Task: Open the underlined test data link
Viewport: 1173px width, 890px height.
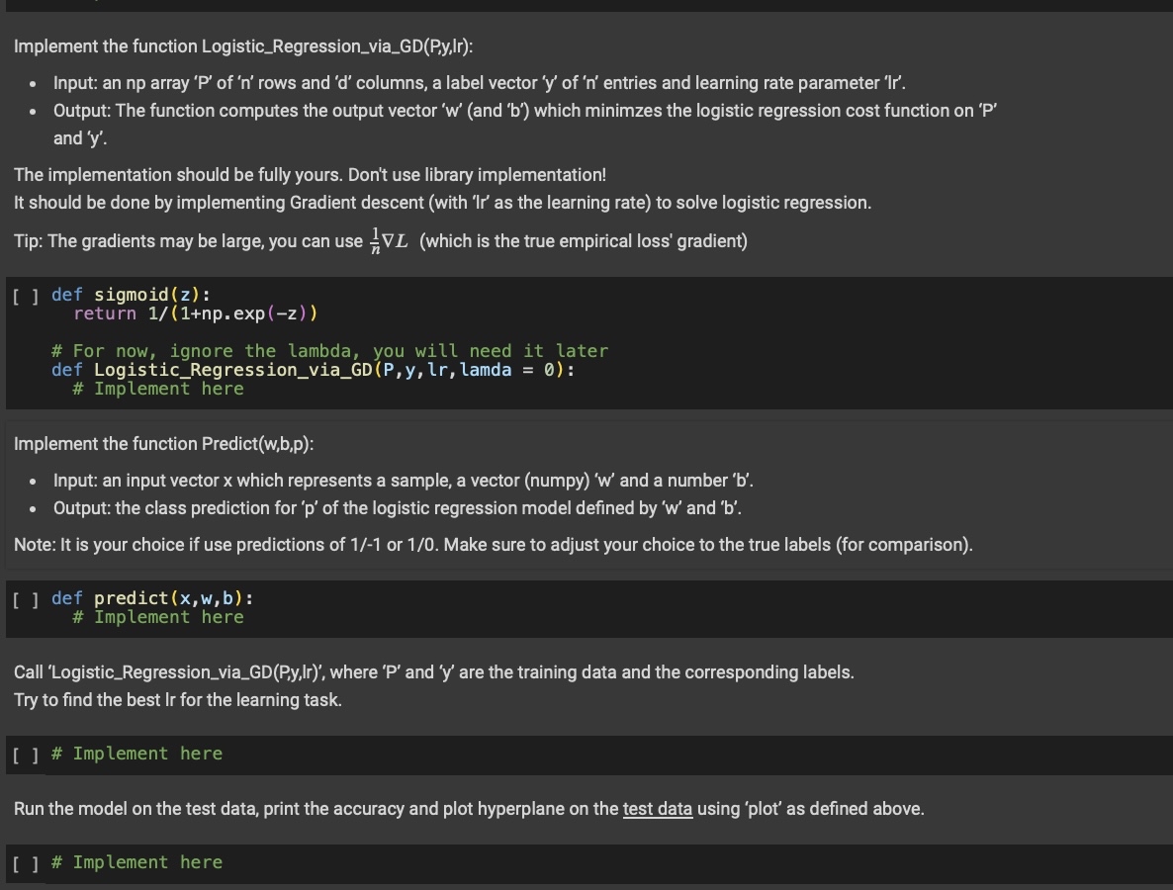Action: 658,808
